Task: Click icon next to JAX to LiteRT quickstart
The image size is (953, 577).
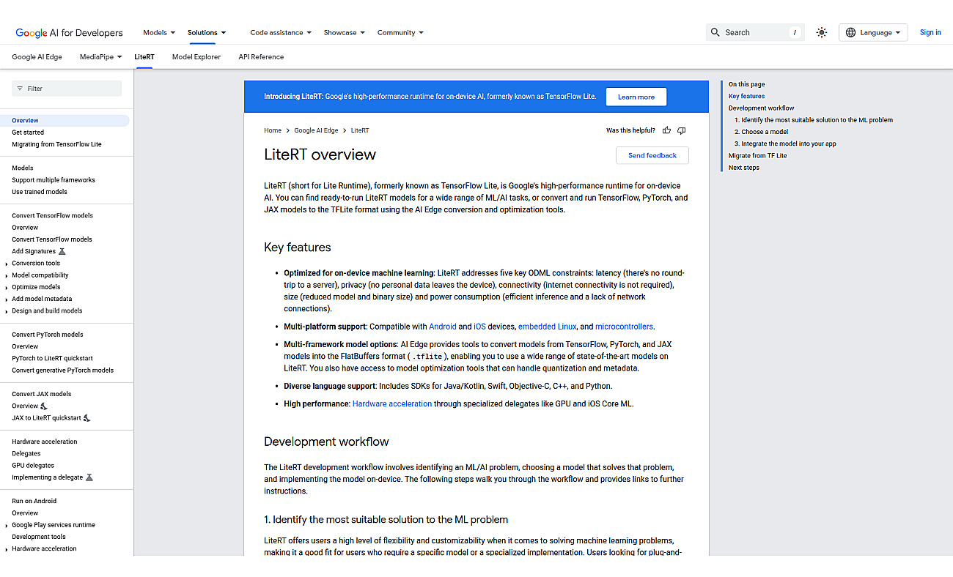Action: coord(87,418)
